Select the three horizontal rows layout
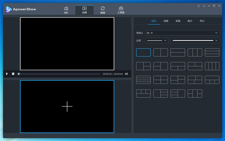The image size is (225, 141). pos(212,52)
